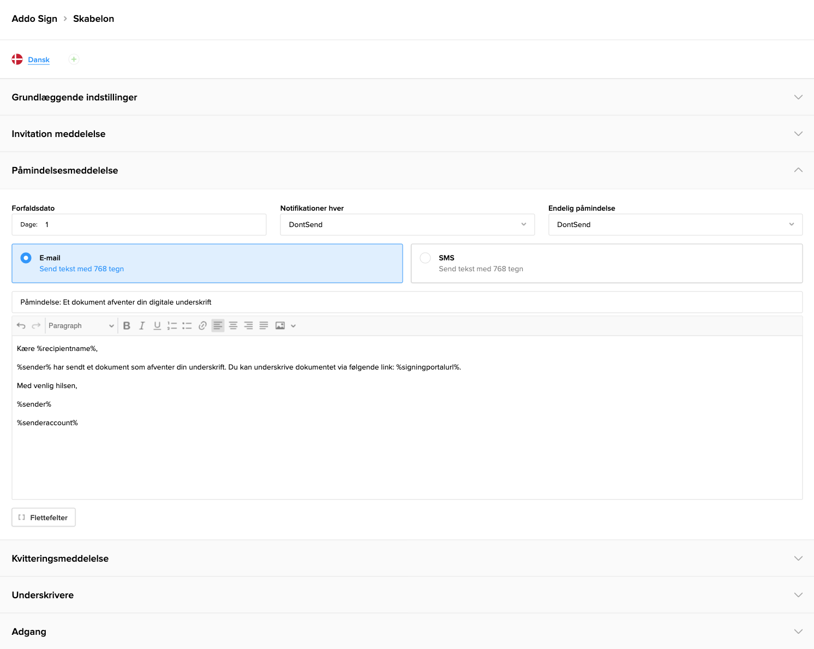The height and width of the screenshot is (649, 814).
Task: Apply italic formatting to the message text
Action: coord(142,325)
